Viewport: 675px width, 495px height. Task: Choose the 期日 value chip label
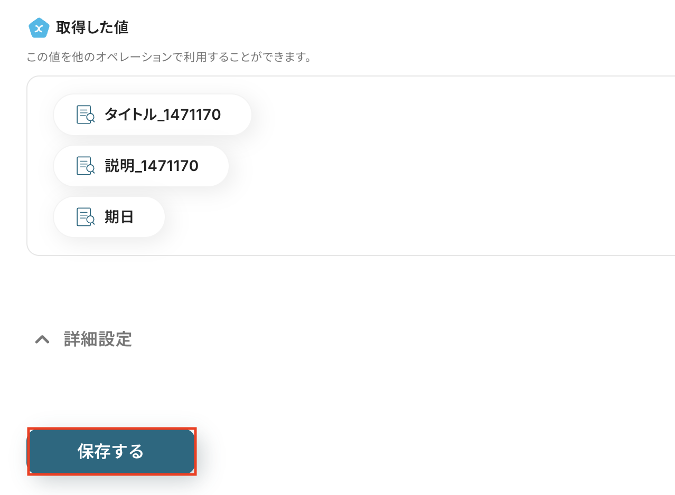point(119,217)
